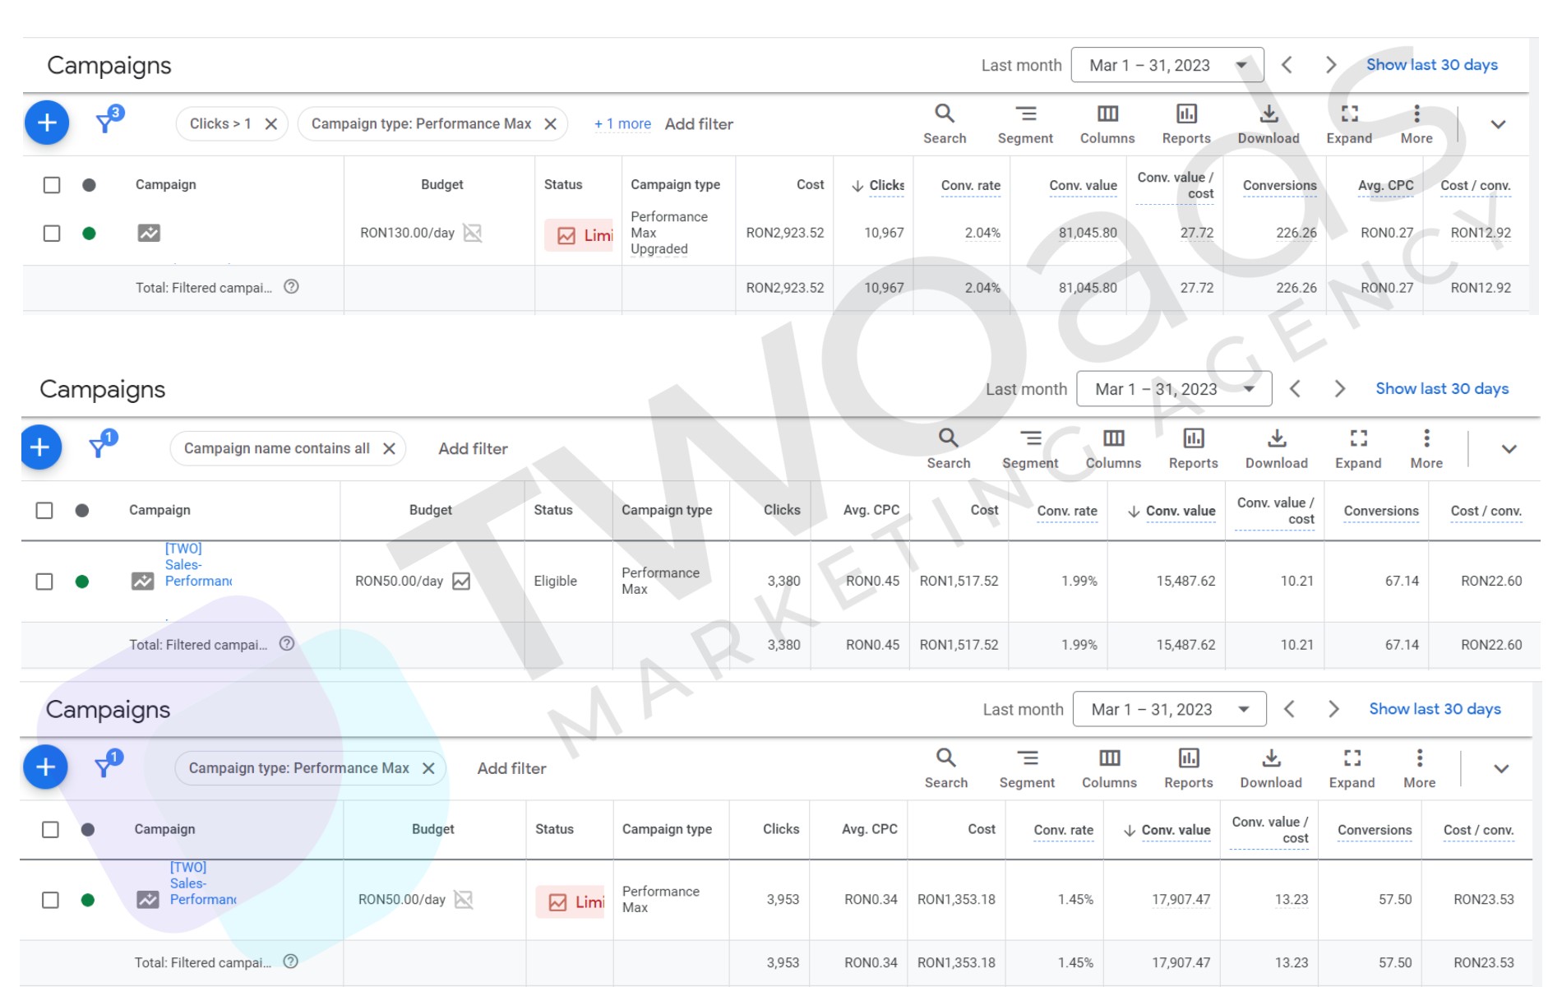Screen dimensions: 1562x987
Task: Open More menu in middle panel toolbar
Action: 1426,449
